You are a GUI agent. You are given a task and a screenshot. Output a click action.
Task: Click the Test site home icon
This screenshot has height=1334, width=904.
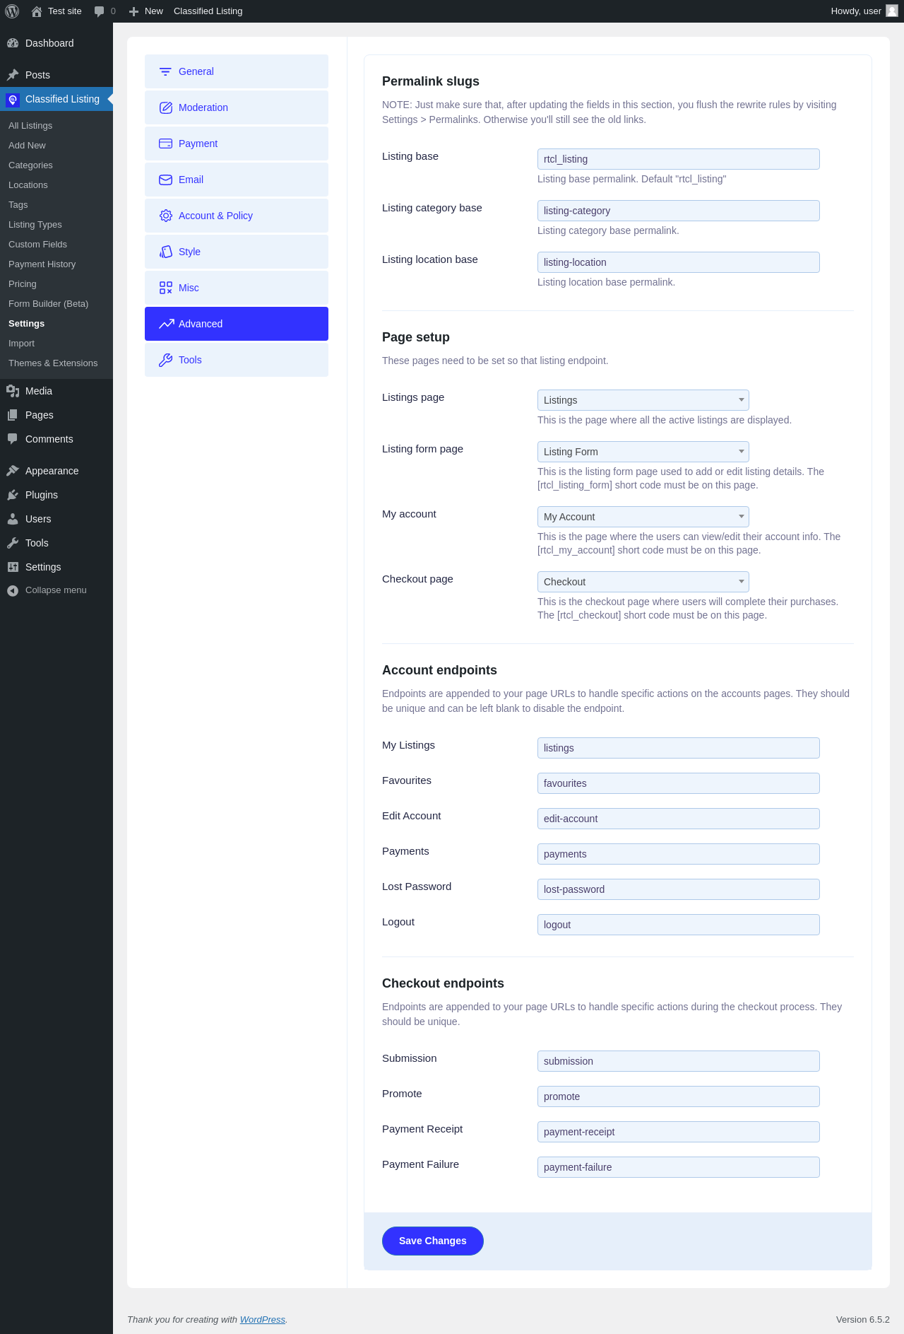pyautogui.click(x=37, y=11)
